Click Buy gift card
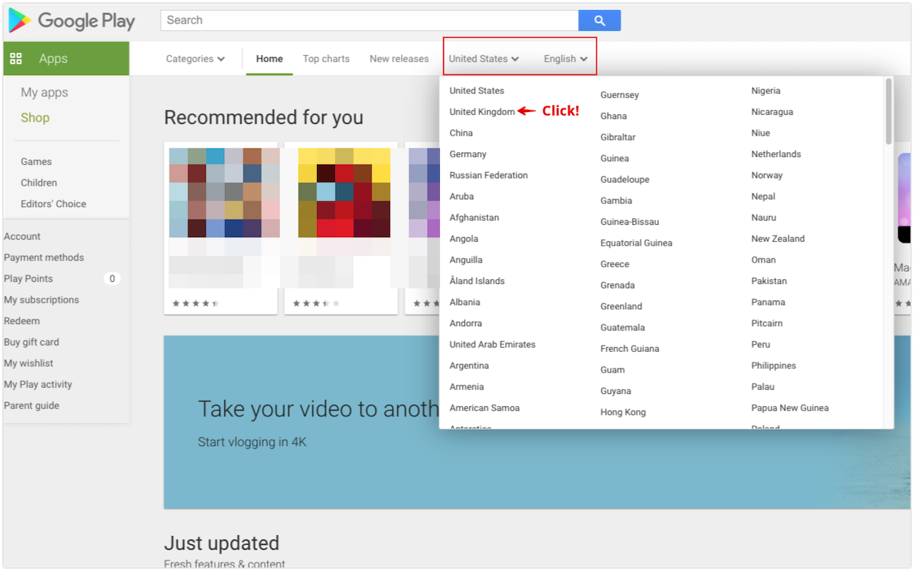914x571 pixels. [31, 342]
